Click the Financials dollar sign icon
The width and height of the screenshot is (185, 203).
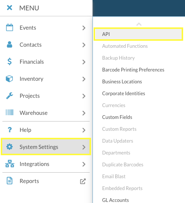click(x=10, y=61)
